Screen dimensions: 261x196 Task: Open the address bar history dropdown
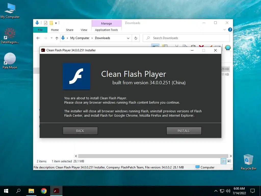(128, 38)
